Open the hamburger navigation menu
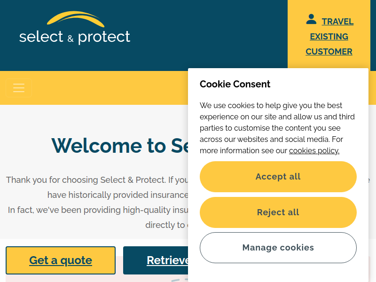The image size is (376, 282). pos(19,88)
